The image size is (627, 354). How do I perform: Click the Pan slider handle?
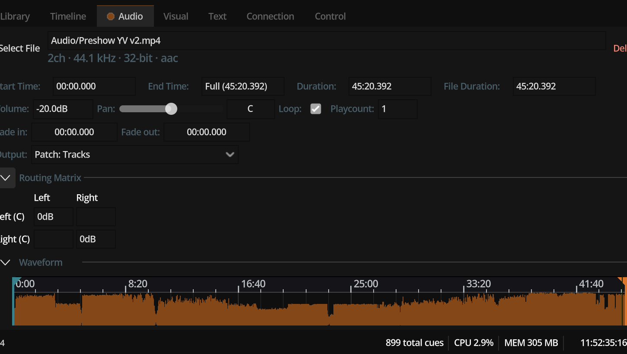click(171, 109)
